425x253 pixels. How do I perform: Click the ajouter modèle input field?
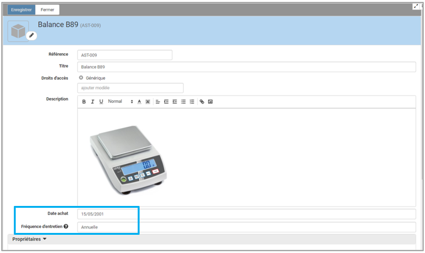(x=130, y=89)
